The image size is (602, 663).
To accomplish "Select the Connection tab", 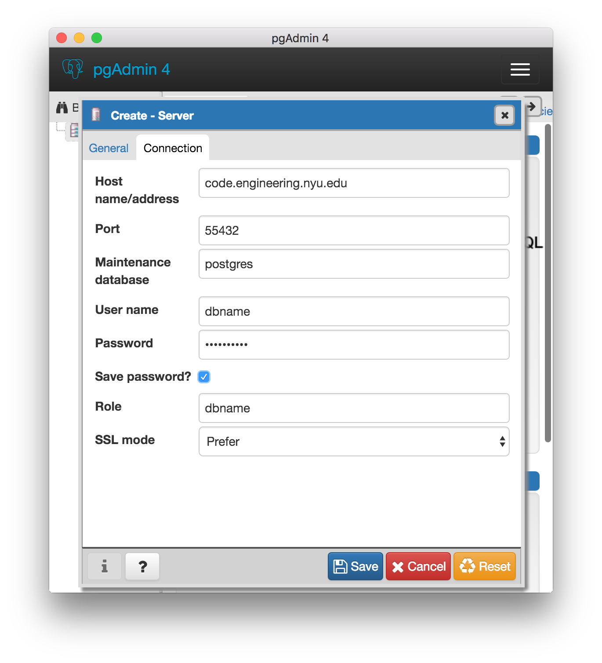I will [x=173, y=148].
